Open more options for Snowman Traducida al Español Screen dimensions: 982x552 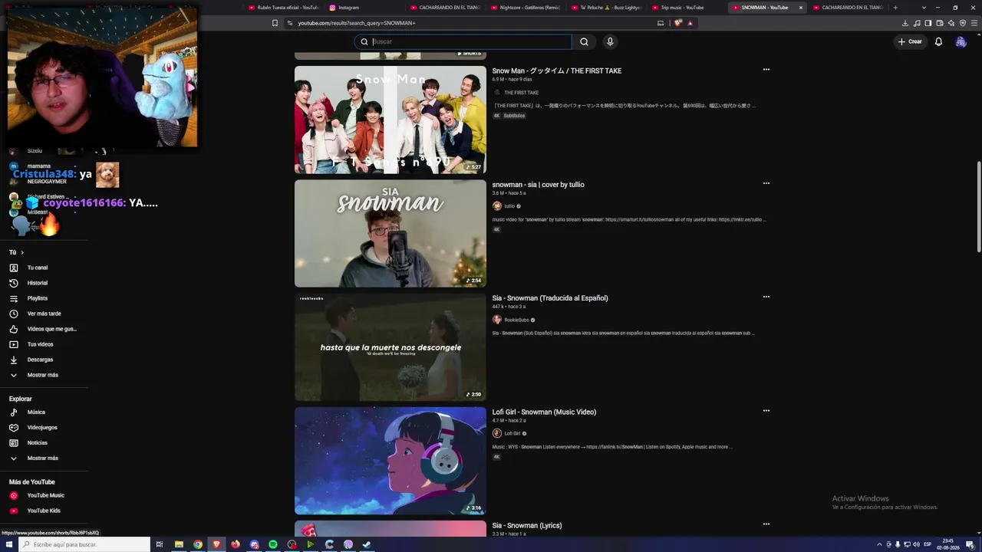[x=766, y=297]
